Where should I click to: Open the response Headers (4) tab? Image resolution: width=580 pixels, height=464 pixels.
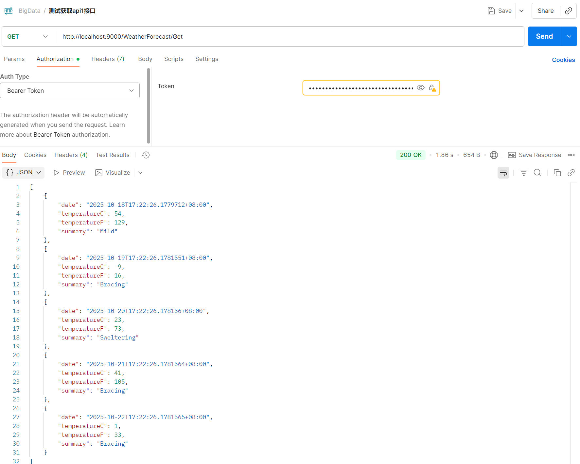coord(71,155)
